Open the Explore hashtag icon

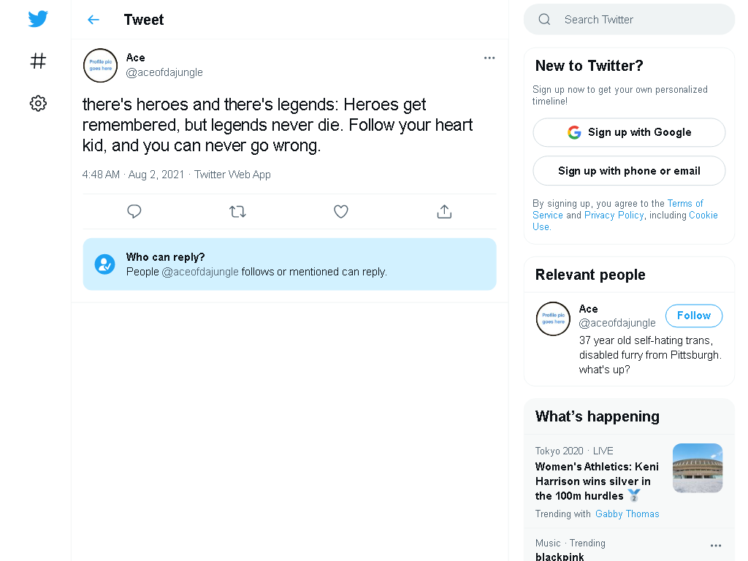coord(38,61)
